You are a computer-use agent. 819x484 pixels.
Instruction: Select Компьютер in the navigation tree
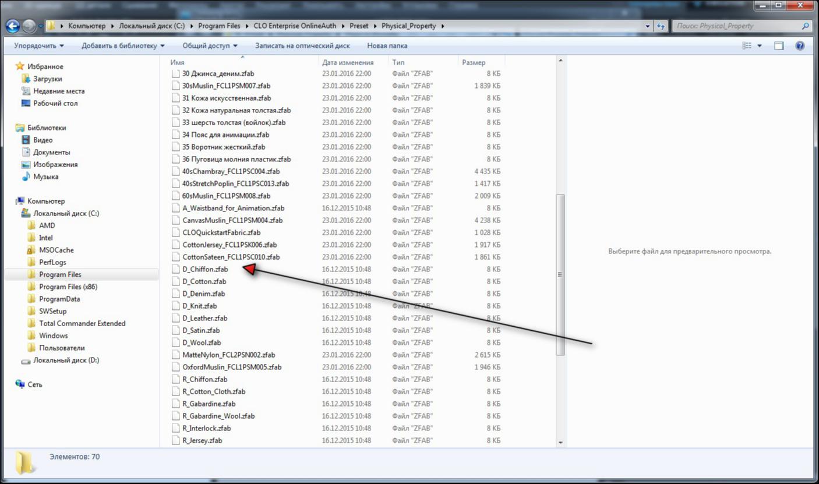tap(47, 201)
